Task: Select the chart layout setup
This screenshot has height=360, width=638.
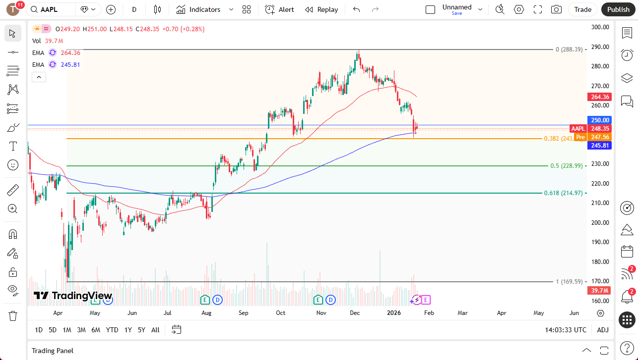Action: [x=431, y=9]
